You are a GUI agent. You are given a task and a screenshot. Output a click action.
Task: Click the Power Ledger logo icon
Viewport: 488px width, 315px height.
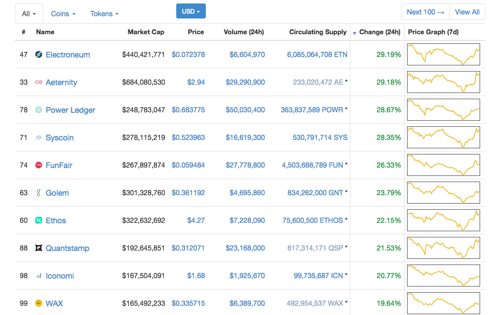(x=38, y=110)
